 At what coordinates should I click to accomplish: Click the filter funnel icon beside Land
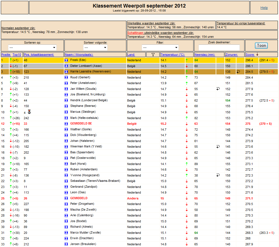[153, 55]
